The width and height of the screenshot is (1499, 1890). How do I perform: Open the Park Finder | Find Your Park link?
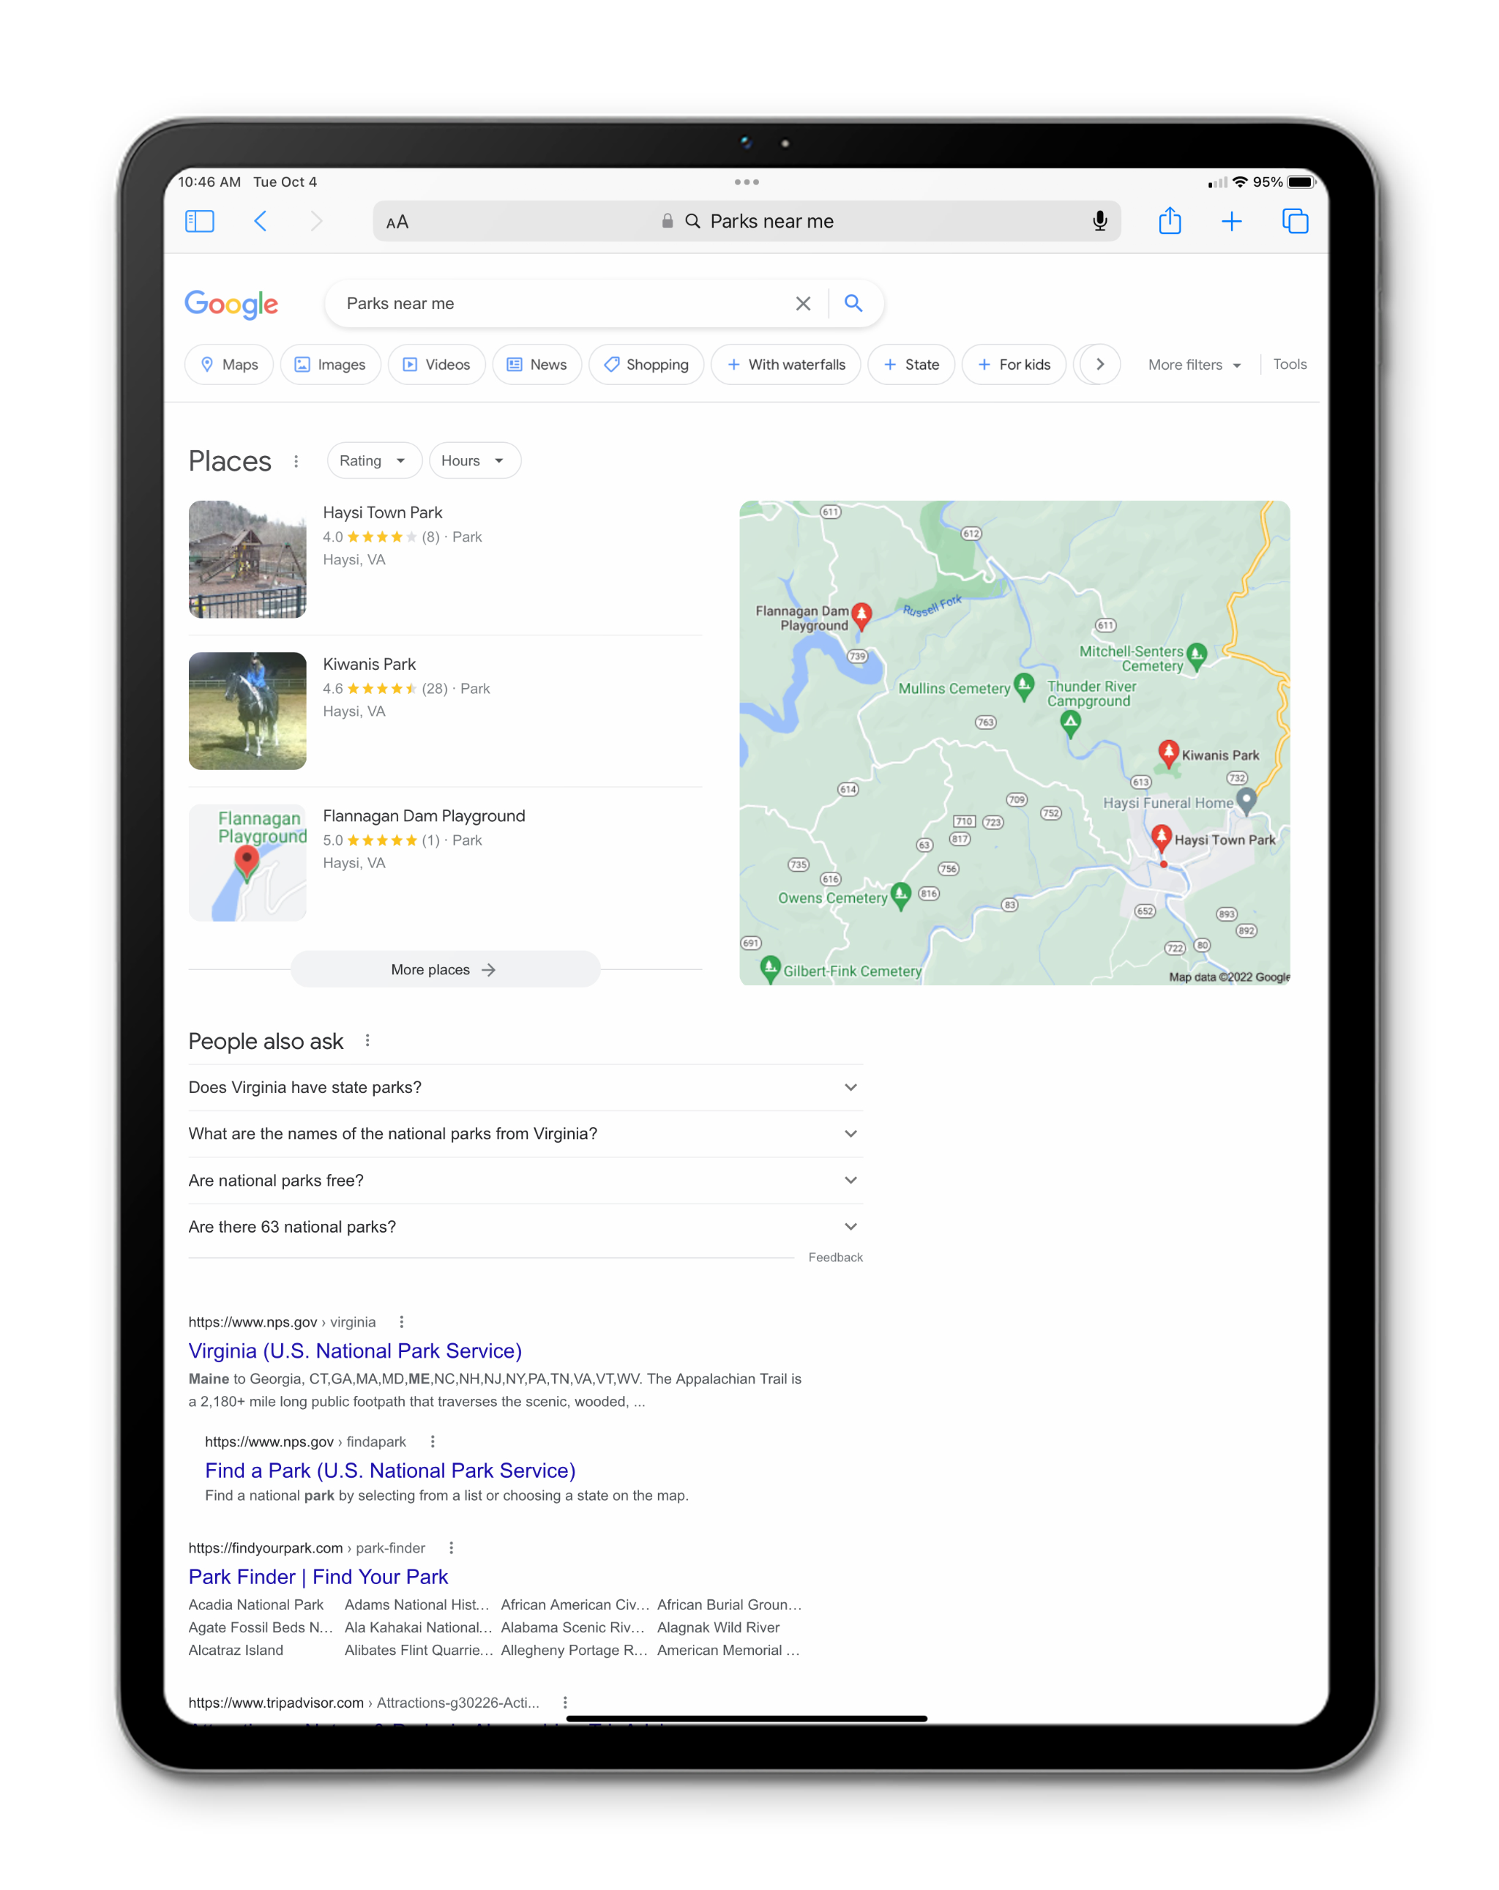click(318, 1576)
